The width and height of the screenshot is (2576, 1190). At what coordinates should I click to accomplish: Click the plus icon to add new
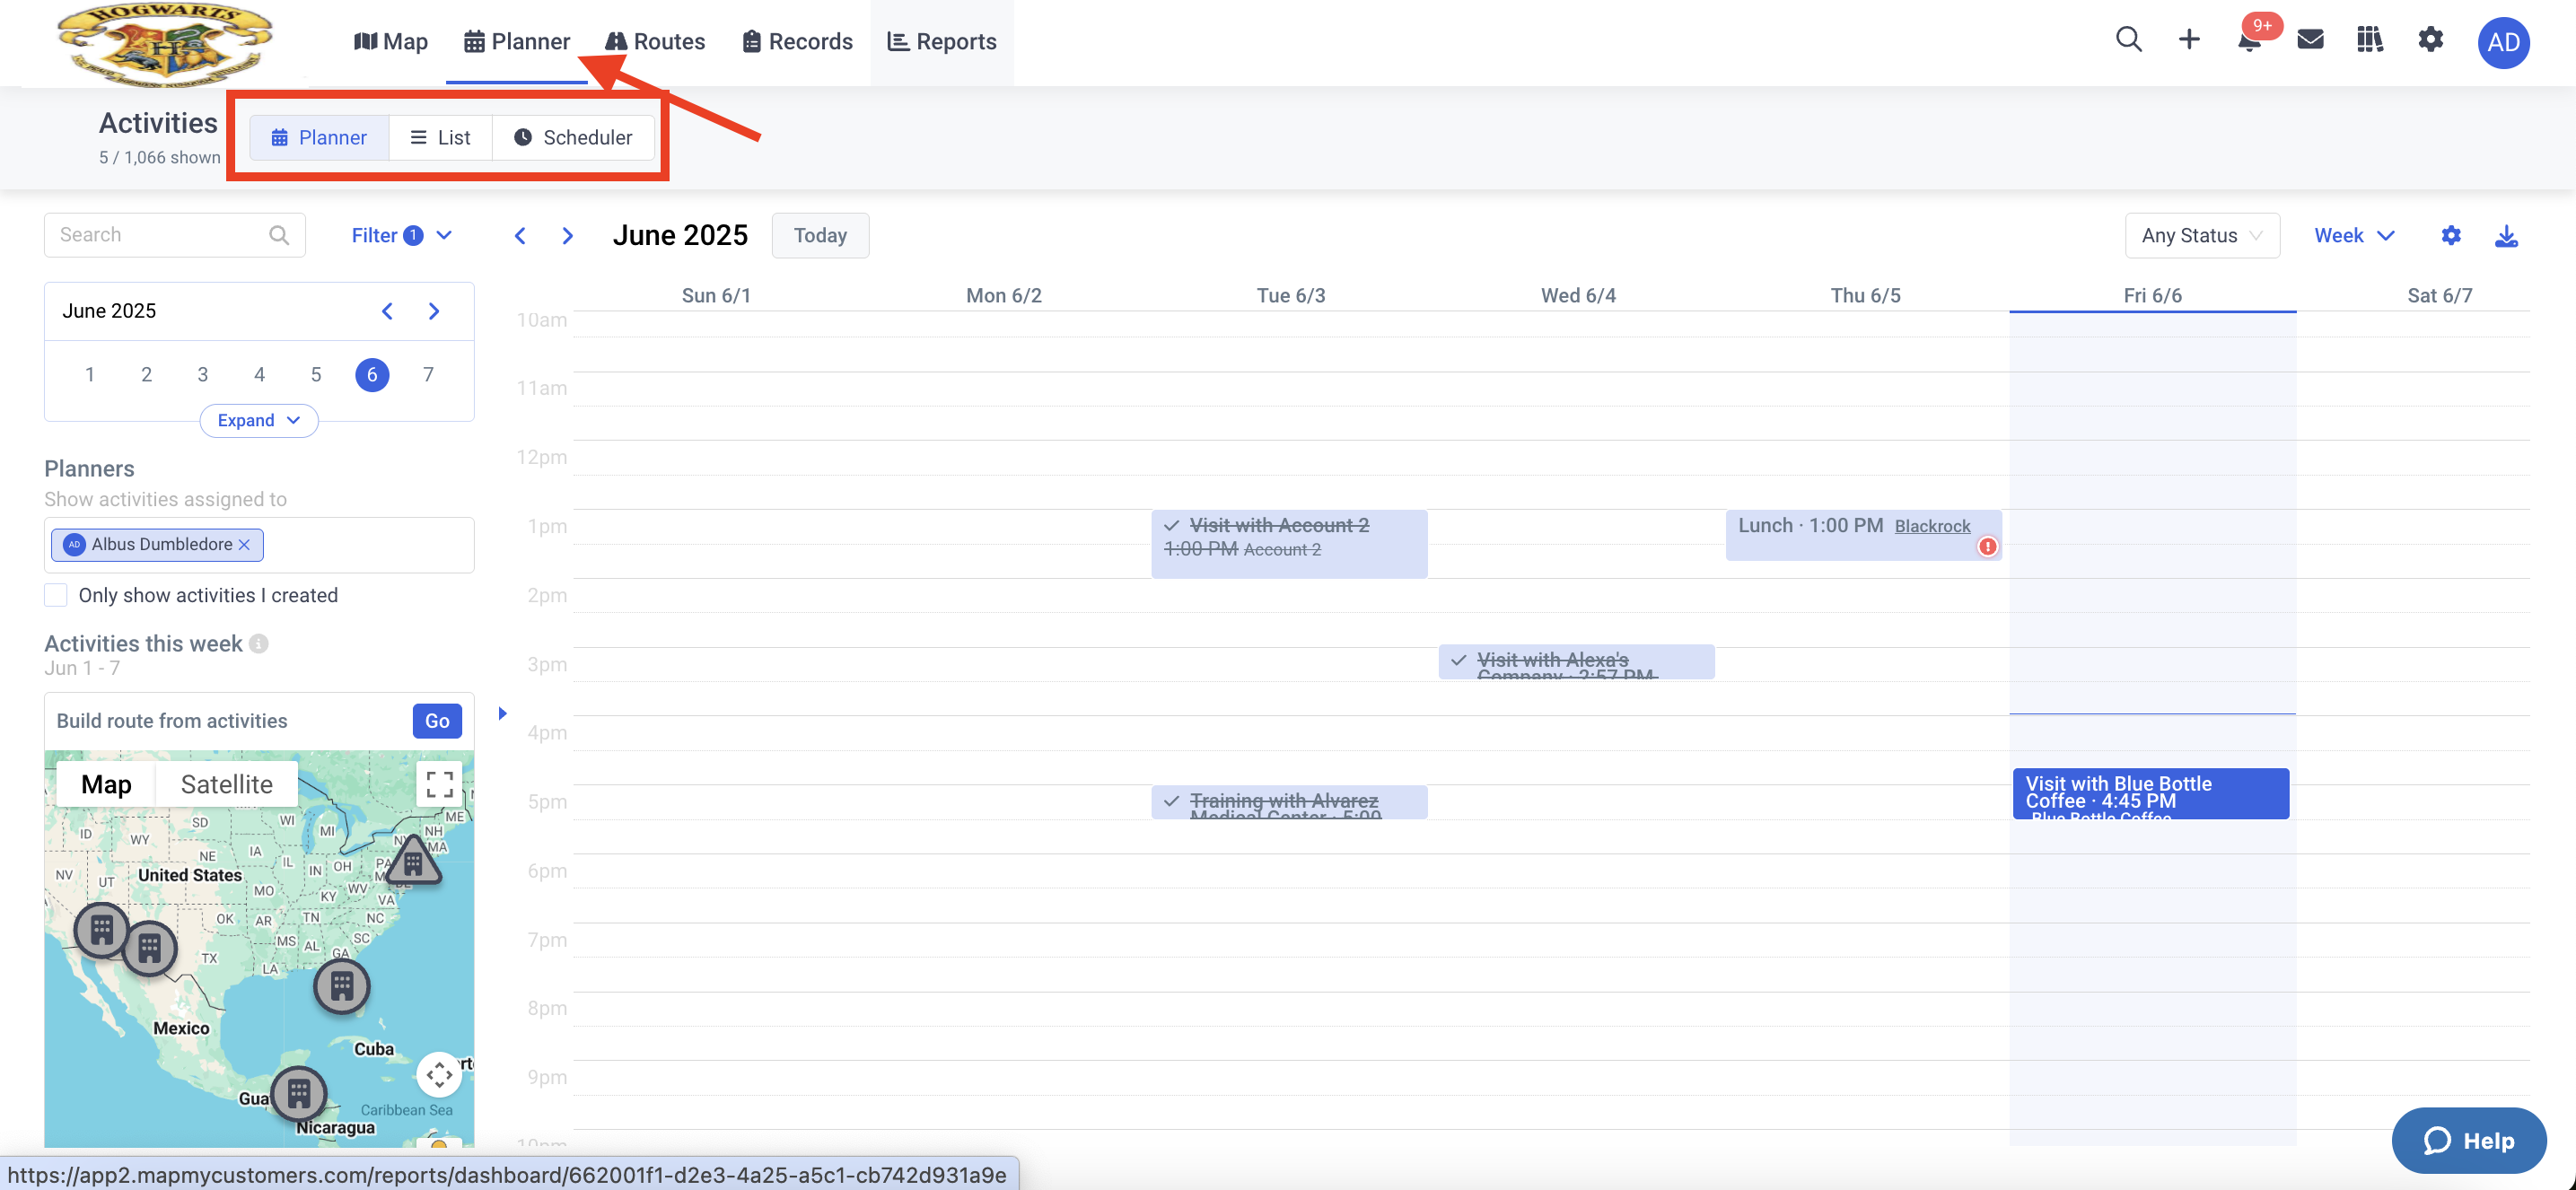[x=2189, y=40]
